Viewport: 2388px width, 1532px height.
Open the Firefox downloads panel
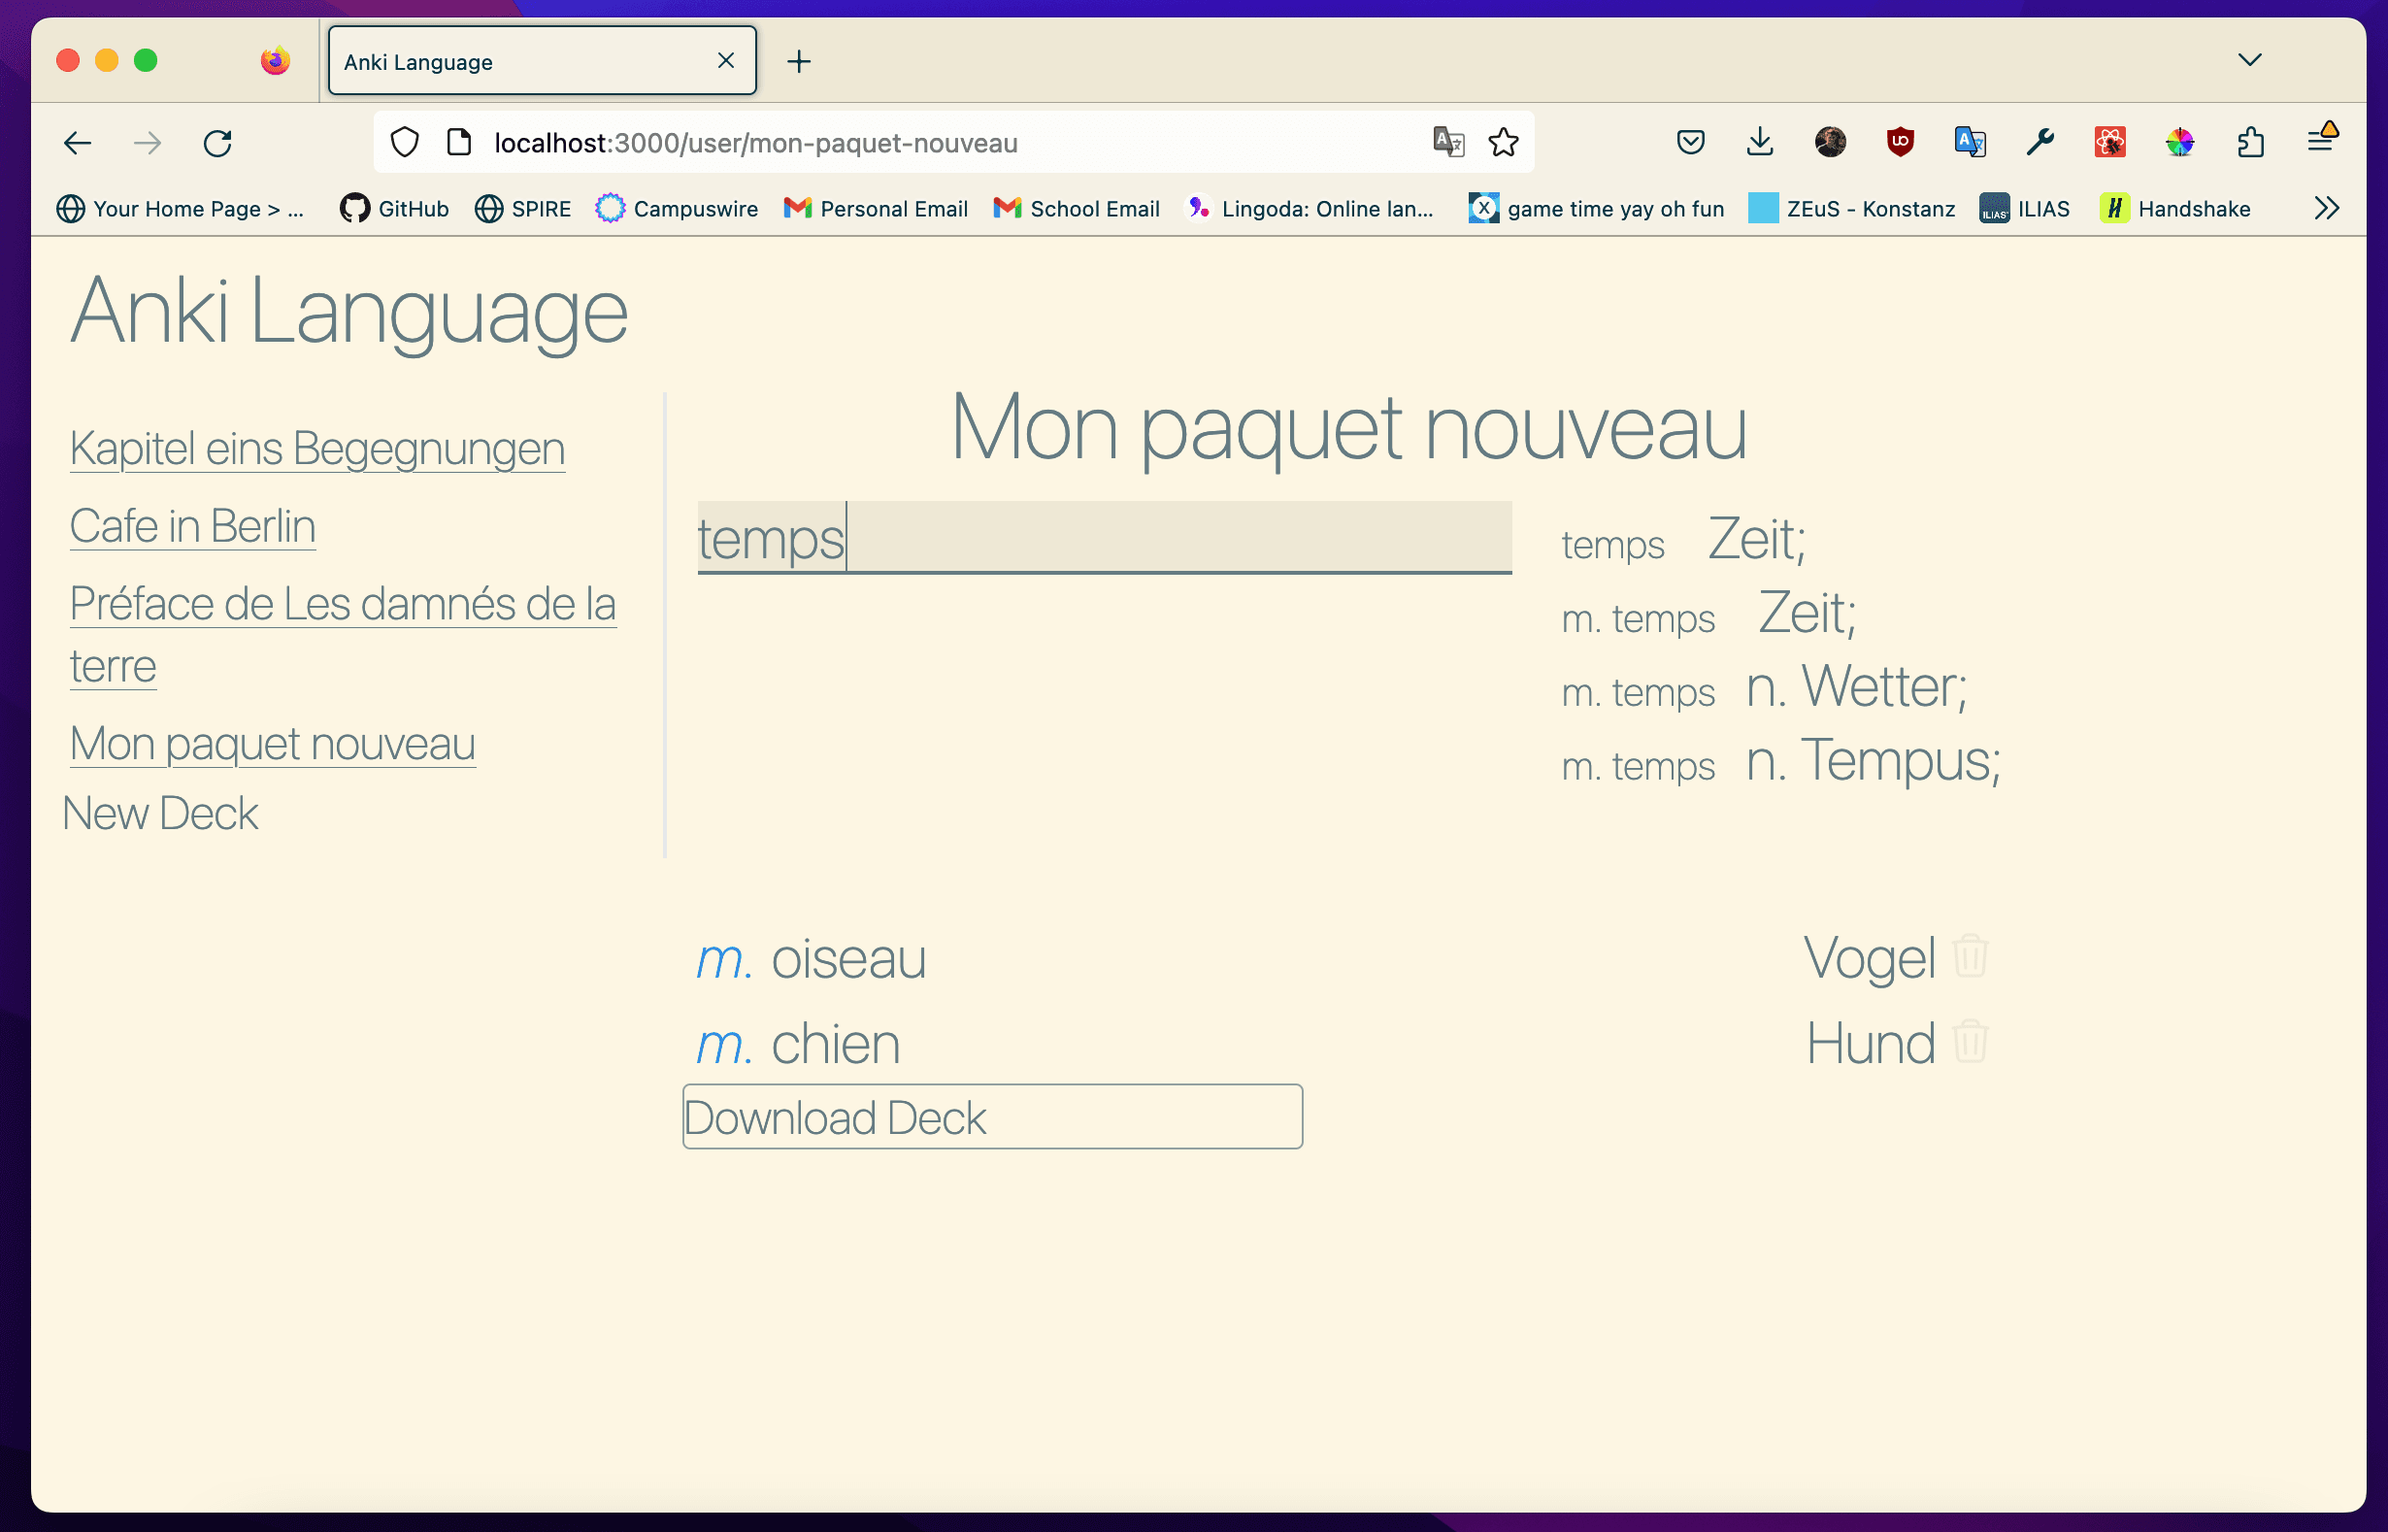[x=1759, y=143]
